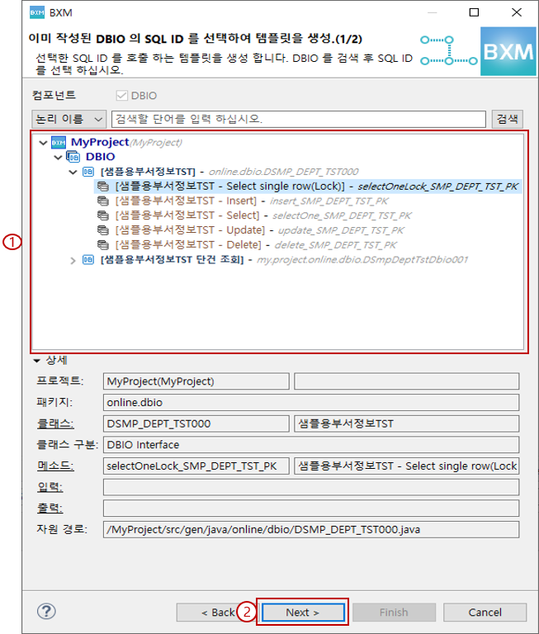
Task: Expand the 샘플용부서정보TST 단건 조회 node
Action: (73, 260)
